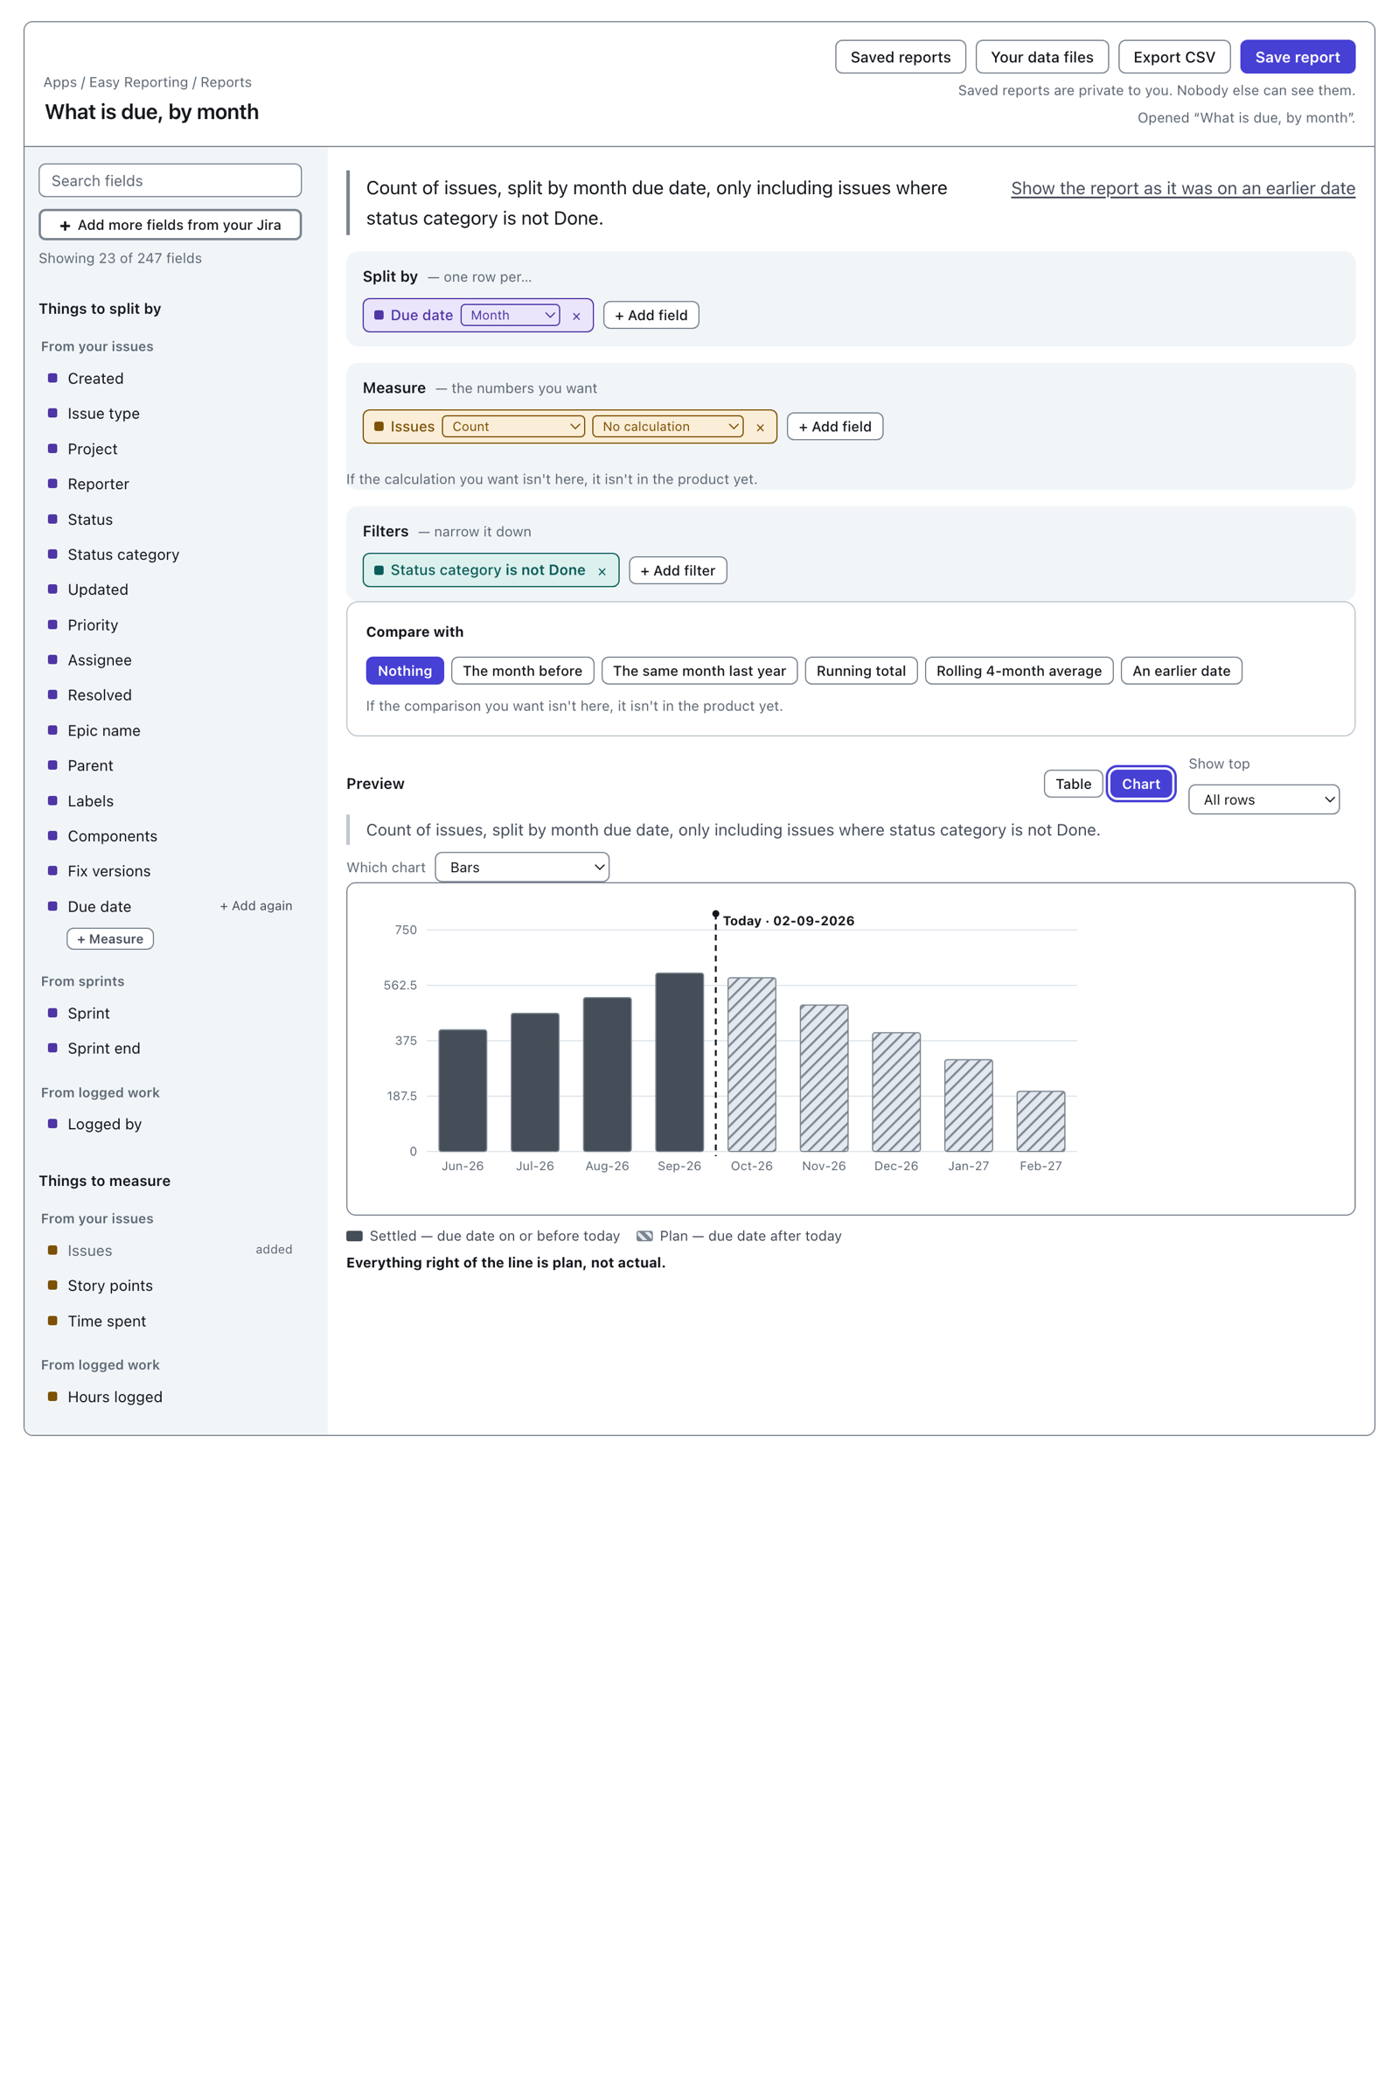This screenshot has height=2099, width=1399.
Task: Compare with The month before
Action: coord(522,671)
